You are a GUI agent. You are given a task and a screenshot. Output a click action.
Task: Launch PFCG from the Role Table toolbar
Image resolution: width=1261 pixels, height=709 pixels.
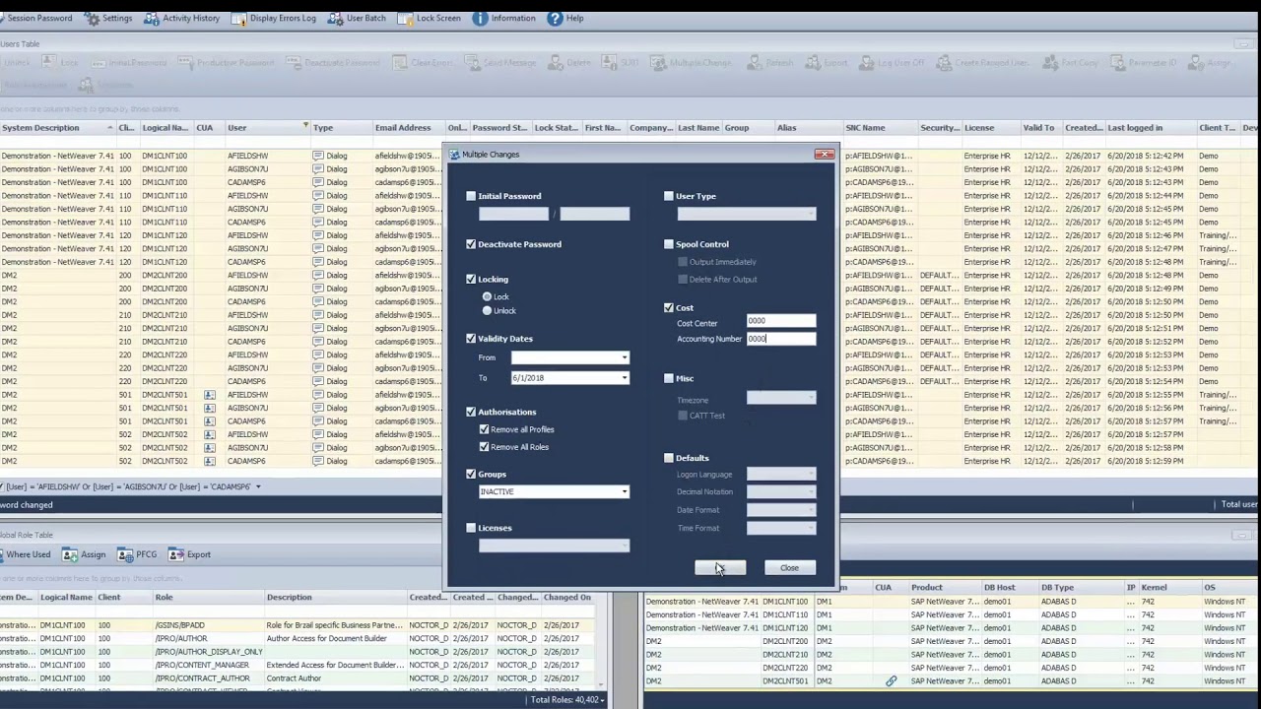[138, 554]
